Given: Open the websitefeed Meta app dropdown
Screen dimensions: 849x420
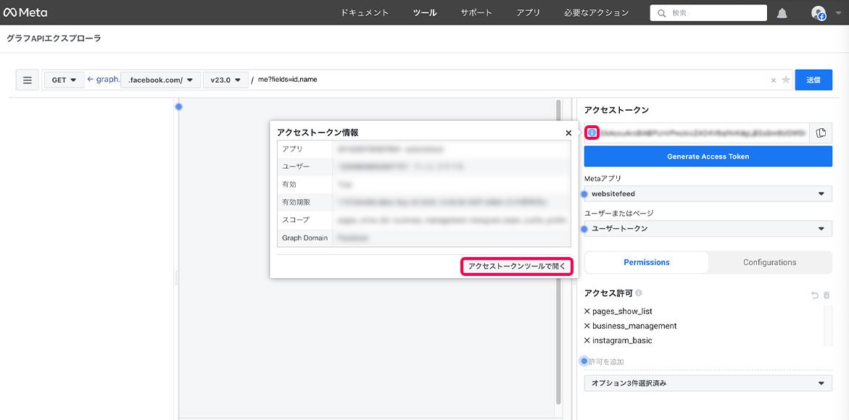Looking at the screenshot, I should [708, 194].
